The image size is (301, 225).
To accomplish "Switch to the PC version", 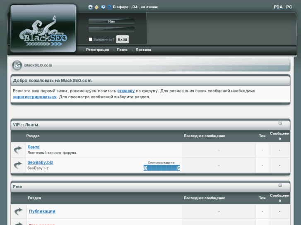I will coord(289,7).
